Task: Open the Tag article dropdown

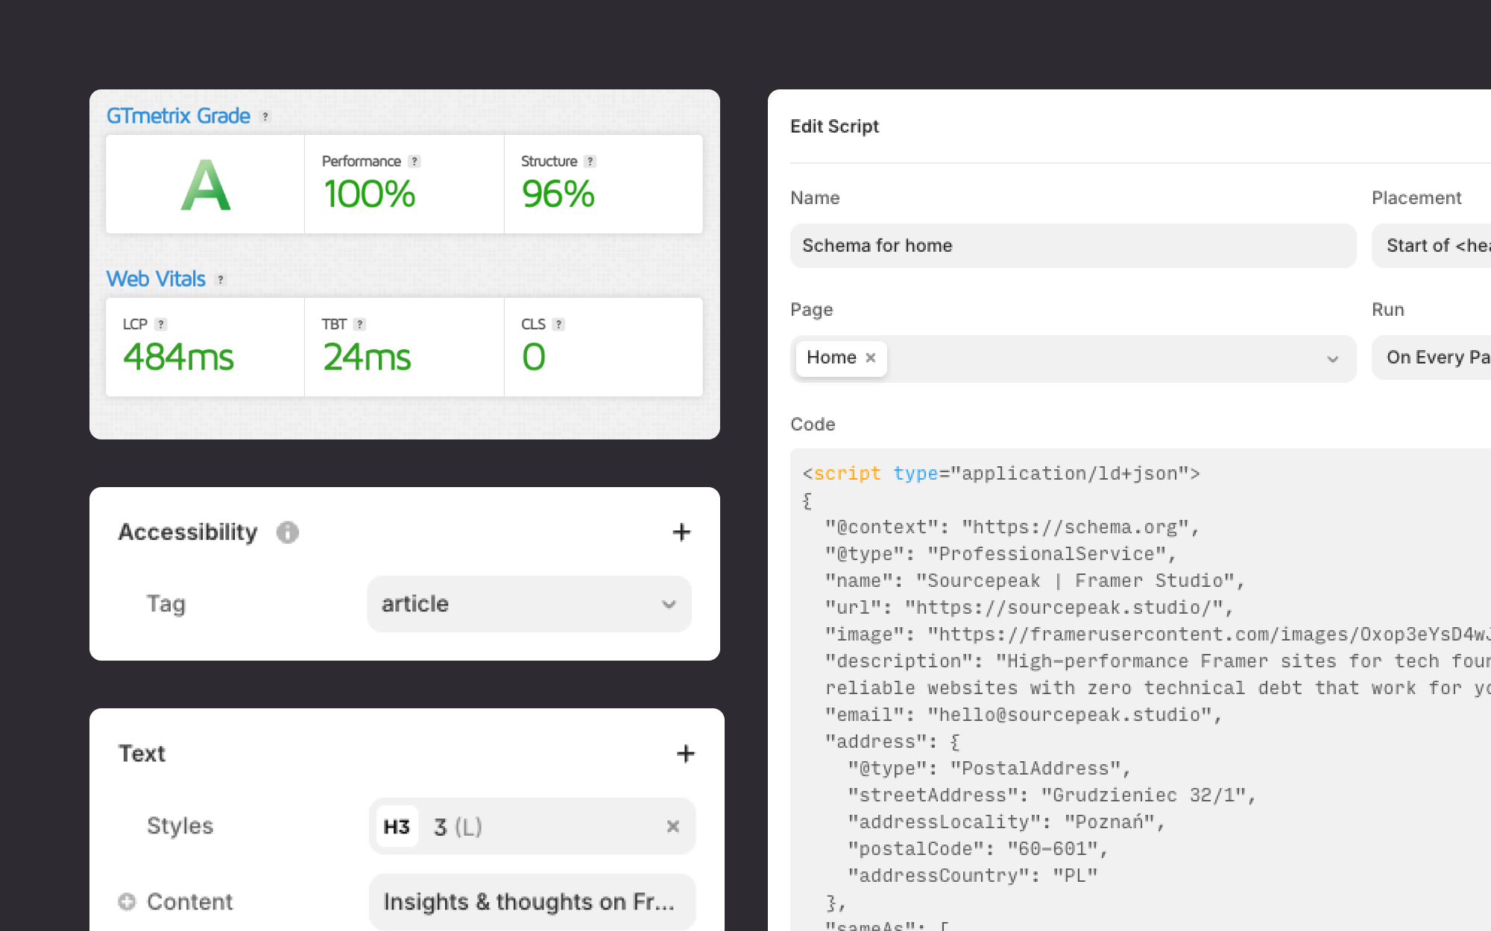Action: point(529,604)
